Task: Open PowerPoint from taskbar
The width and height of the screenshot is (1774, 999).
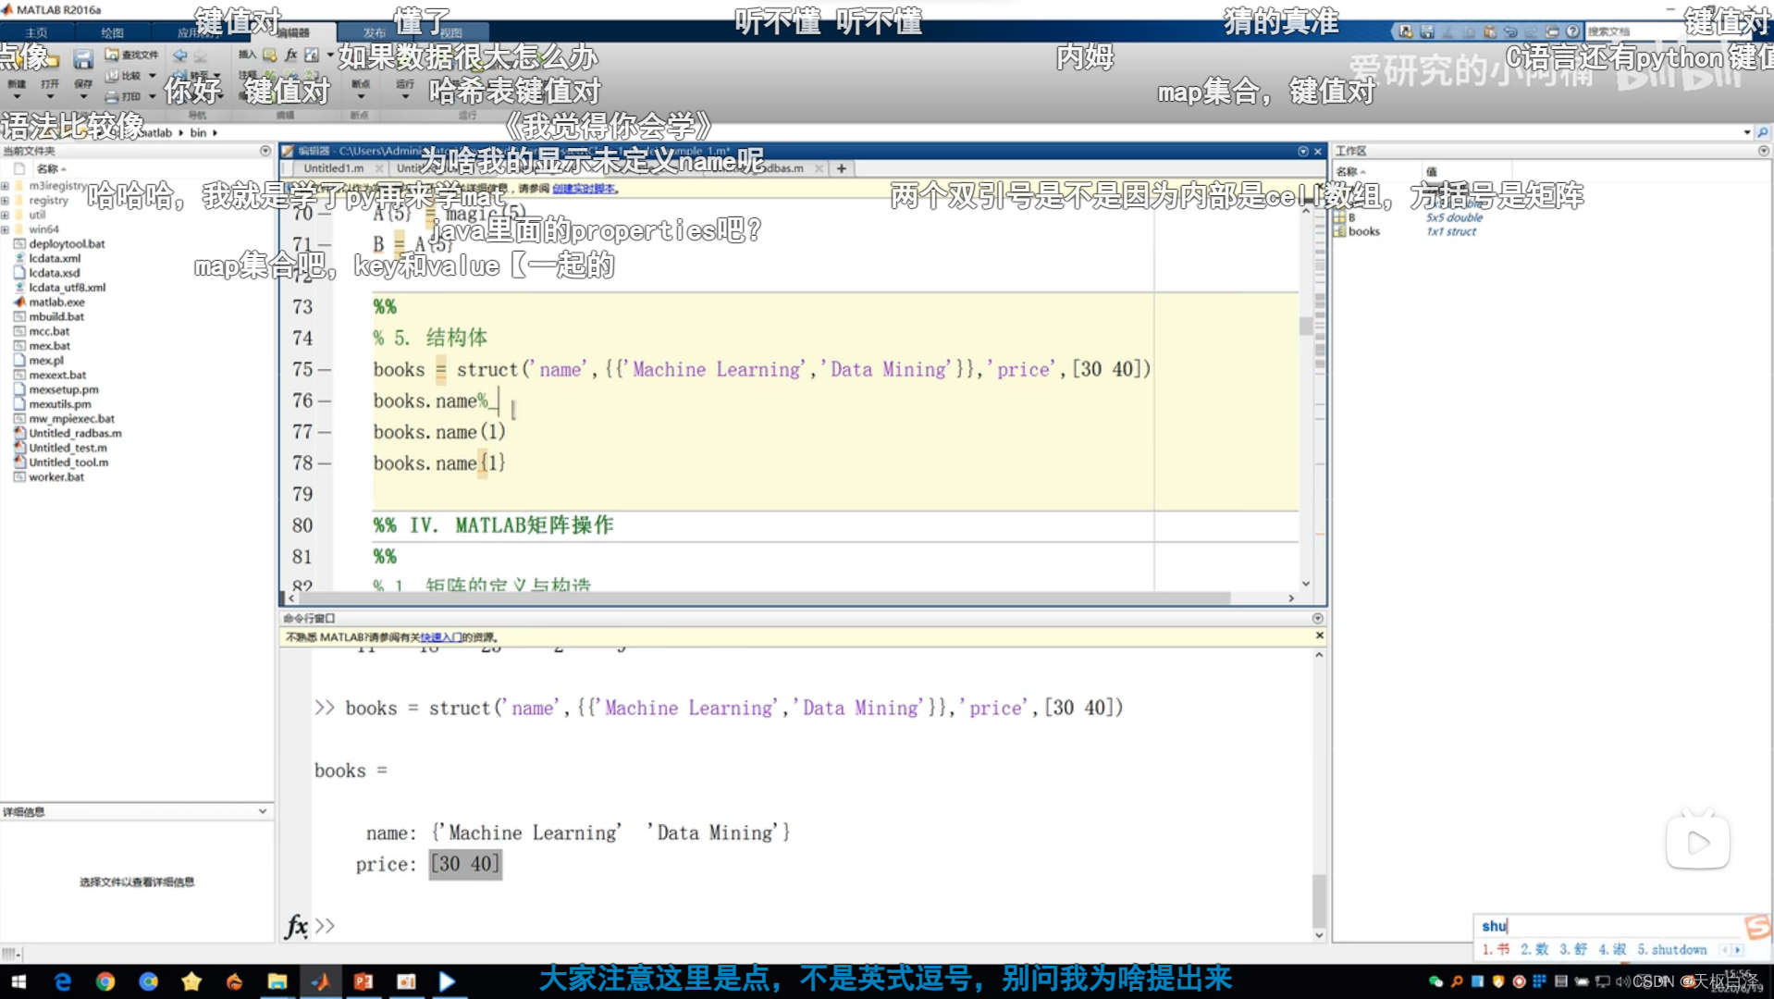Action: [363, 981]
